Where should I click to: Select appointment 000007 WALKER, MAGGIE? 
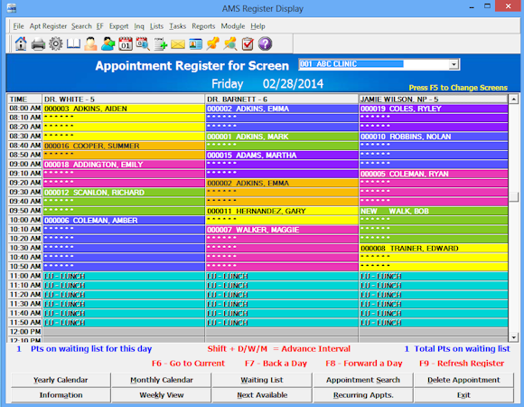[x=282, y=230]
